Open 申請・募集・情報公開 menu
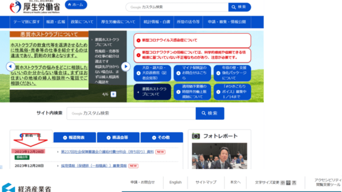The image size is (342, 192). (227, 22)
